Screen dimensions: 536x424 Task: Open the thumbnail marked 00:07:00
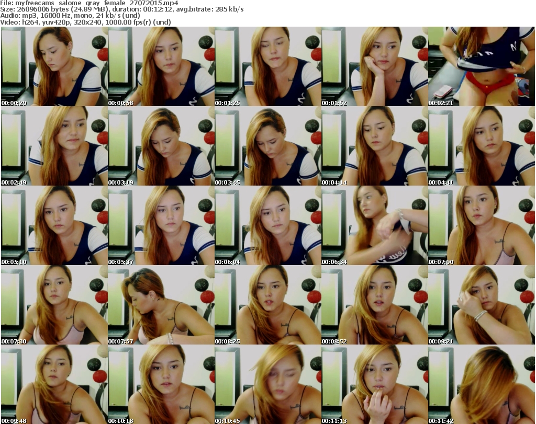click(x=482, y=225)
